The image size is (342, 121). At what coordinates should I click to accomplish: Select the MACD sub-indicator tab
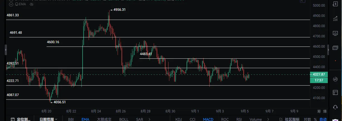click(208, 119)
